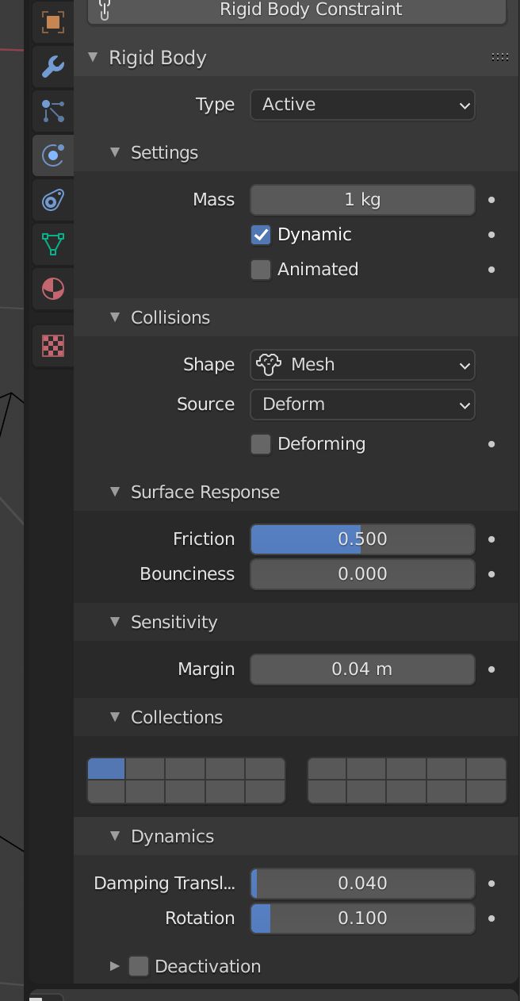Viewport: 520px width, 1001px height.
Task: Click the Rigid Body Constraint button
Action: click(297, 10)
